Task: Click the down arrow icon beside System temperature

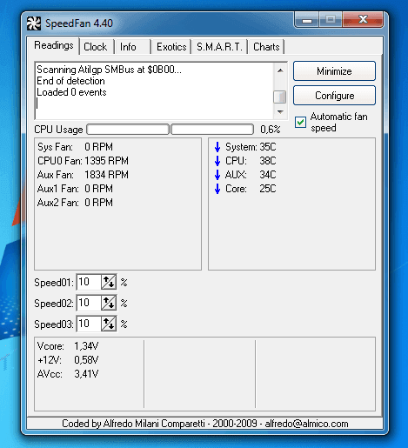Action: 217,147
